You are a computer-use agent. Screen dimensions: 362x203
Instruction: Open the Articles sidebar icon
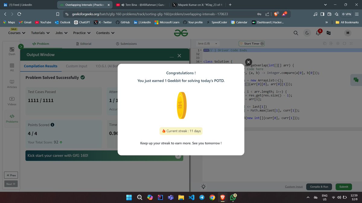click(12, 84)
